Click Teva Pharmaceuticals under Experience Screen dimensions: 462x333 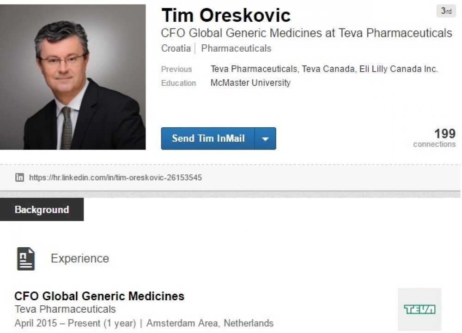(65, 309)
